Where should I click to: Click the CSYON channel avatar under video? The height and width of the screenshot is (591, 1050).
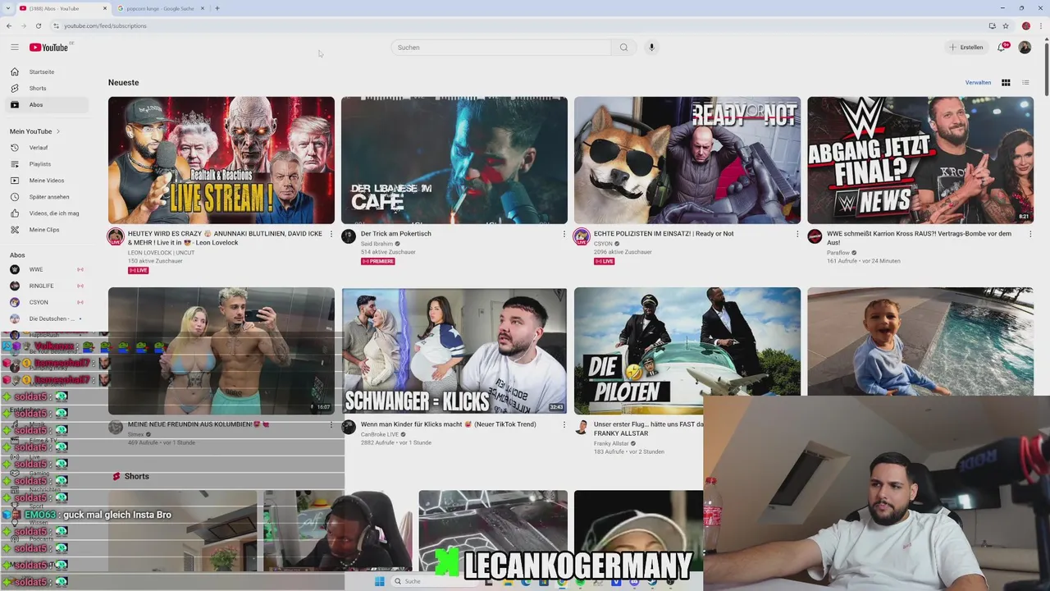coord(582,236)
